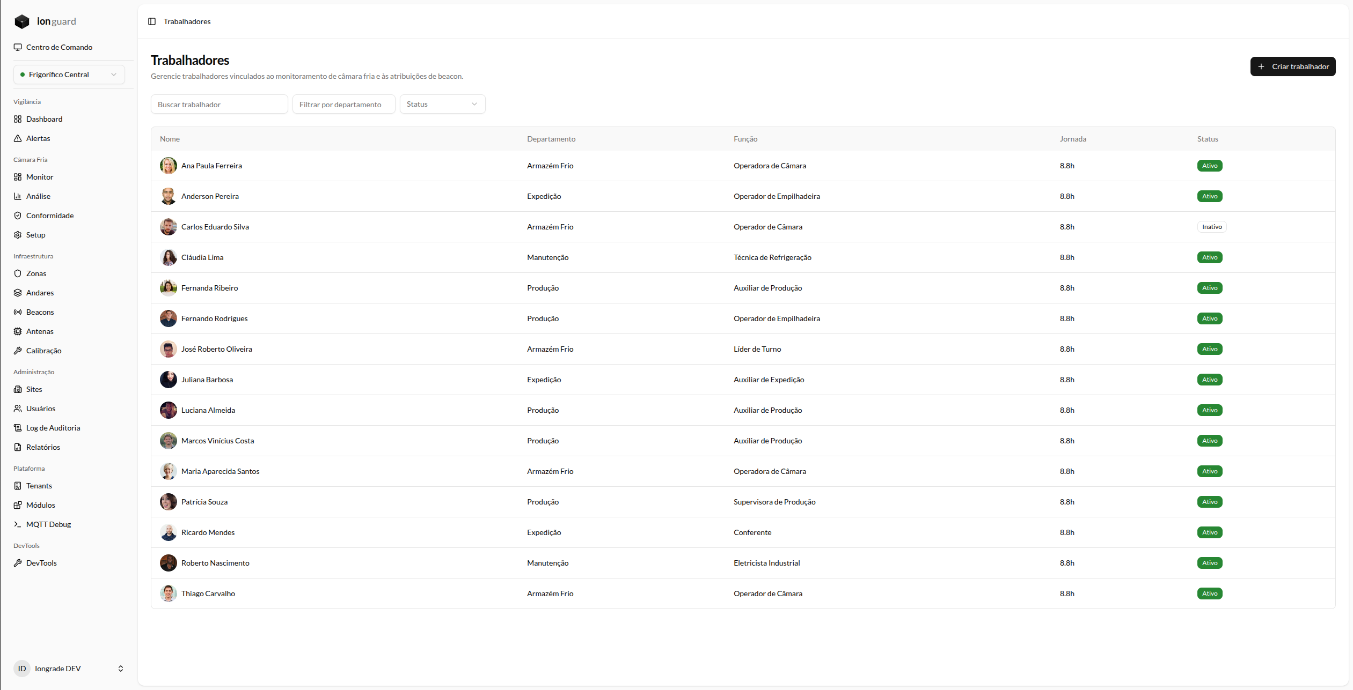Click the Status column header
1353x690 pixels.
1208,139
